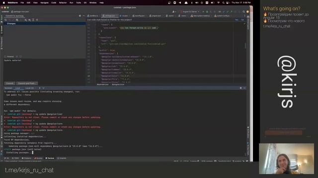Open terminal settings gear icon
The height and width of the screenshot is (178, 318).
click(x=240, y=88)
